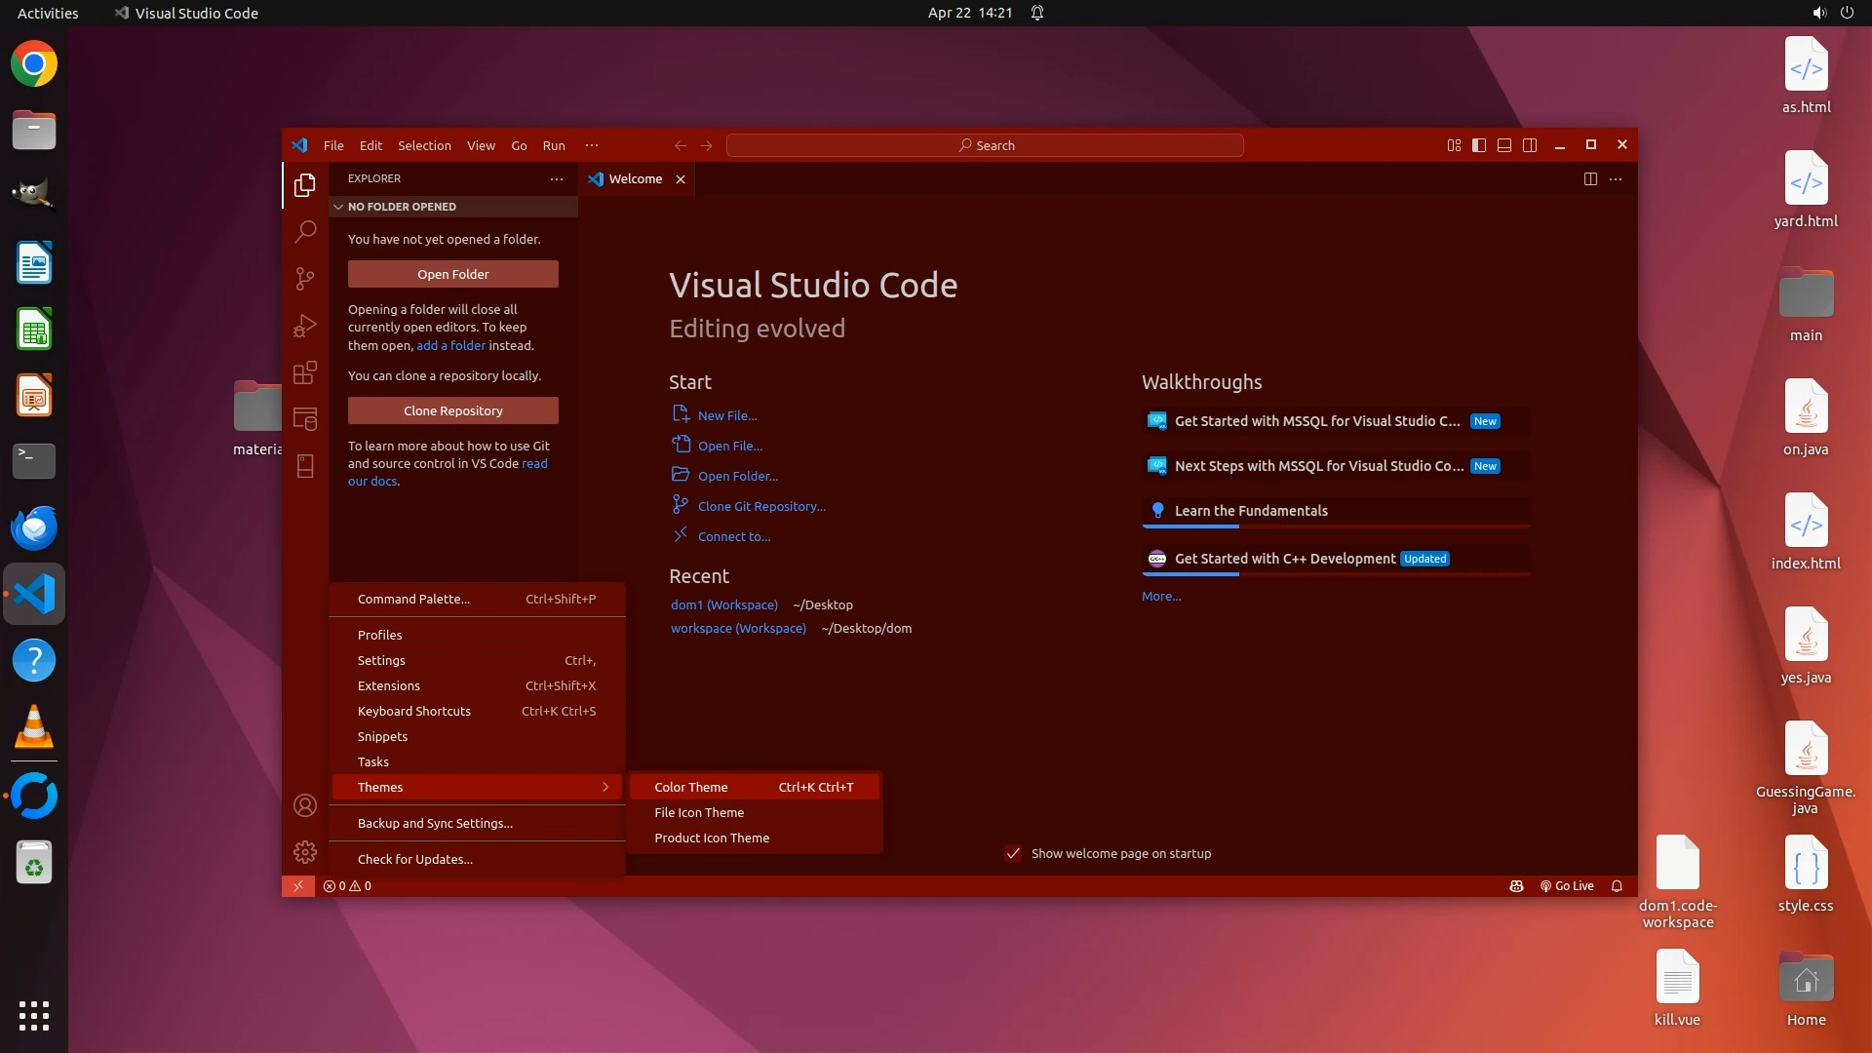Open Run and Debug view icon
The image size is (1872, 1053).
(305, 326)
